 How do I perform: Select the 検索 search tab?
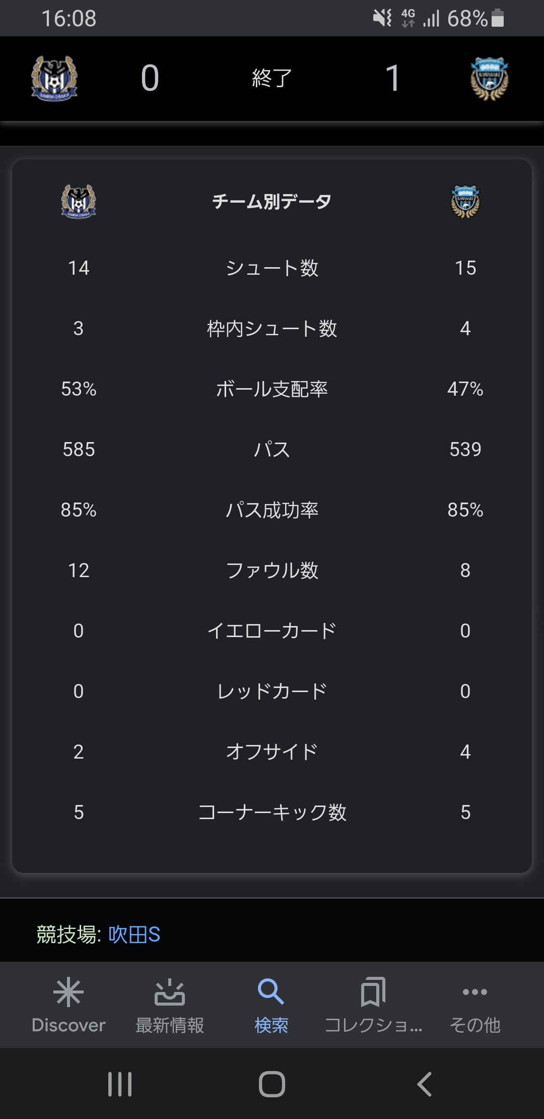point(271,1004)
